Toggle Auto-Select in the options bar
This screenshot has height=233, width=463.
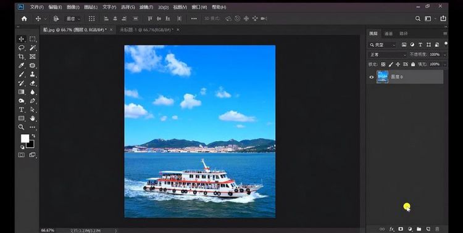[x=56, y=18]
